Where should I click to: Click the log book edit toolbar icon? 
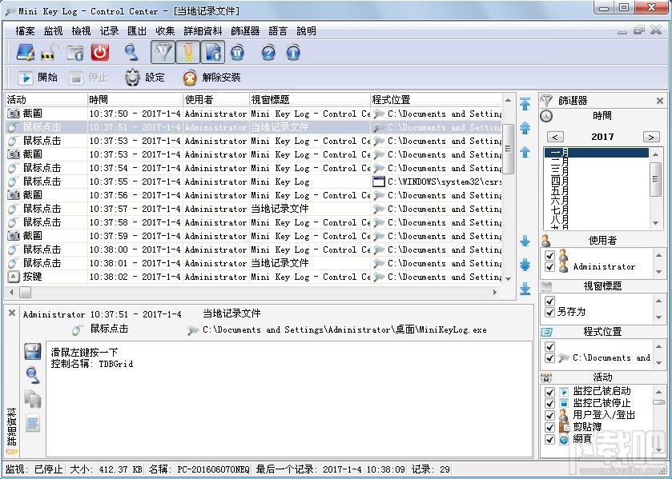click(x=26, y=53)
